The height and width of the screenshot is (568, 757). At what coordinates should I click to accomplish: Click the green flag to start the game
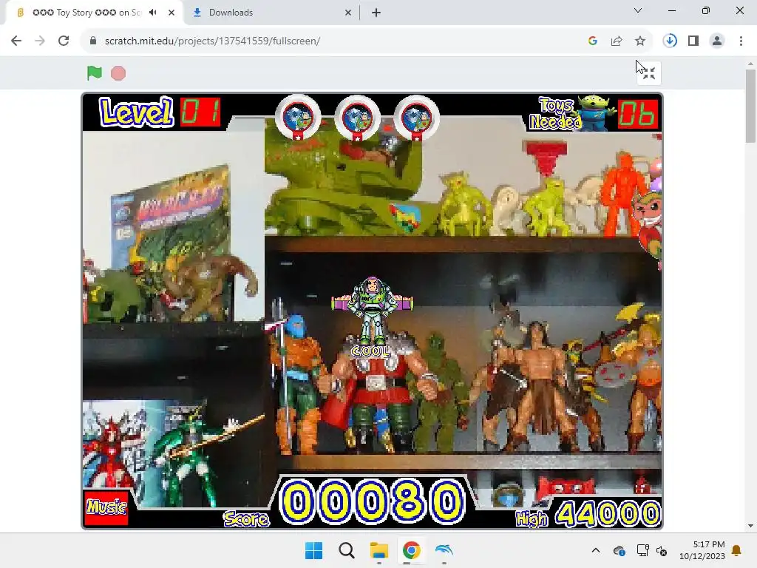95,73
